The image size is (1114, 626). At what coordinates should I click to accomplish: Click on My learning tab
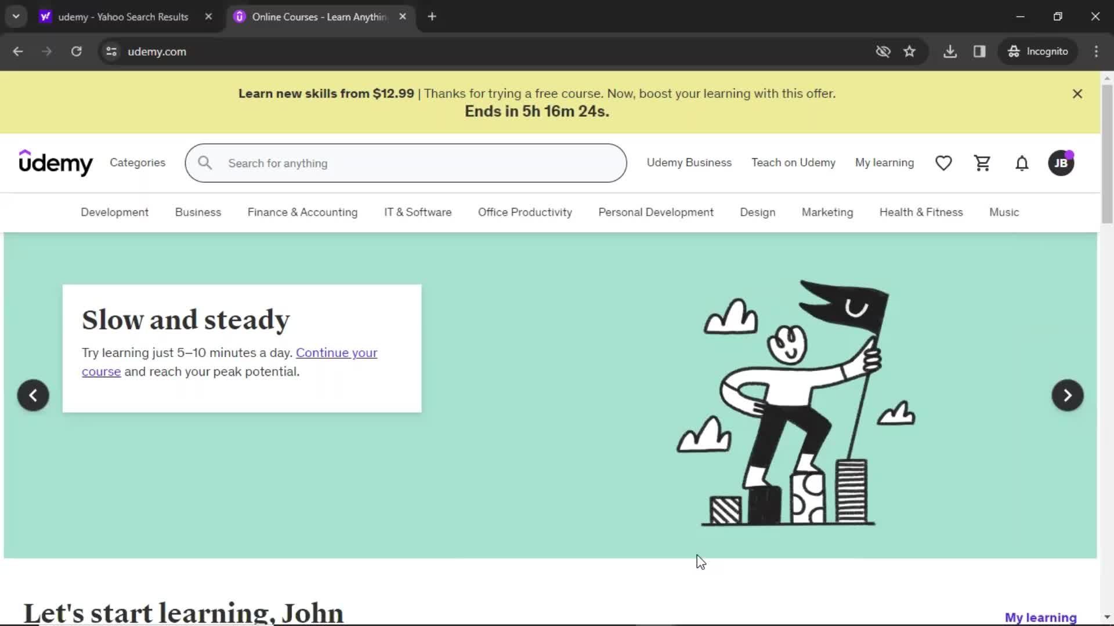884,163
